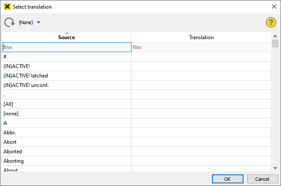Click the scrollbar down arrow
281x186 pixels.
click(275, 168)
